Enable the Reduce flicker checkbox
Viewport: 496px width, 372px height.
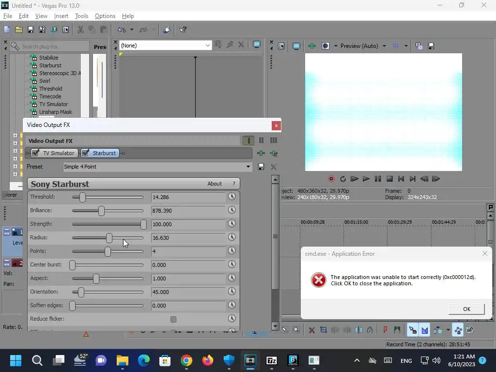(x=173, y=319)
